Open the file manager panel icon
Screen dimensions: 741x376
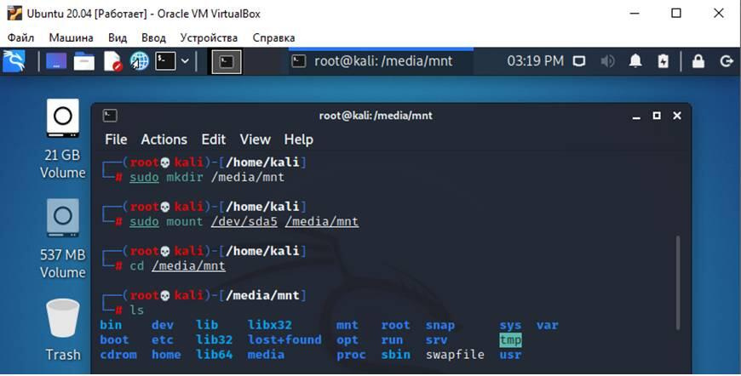(x=83, y=61)
